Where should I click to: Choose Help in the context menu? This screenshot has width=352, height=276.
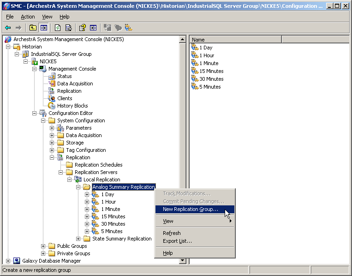coord(195,253)
